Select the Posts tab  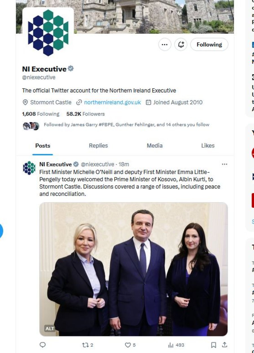(x=43, y=146)
